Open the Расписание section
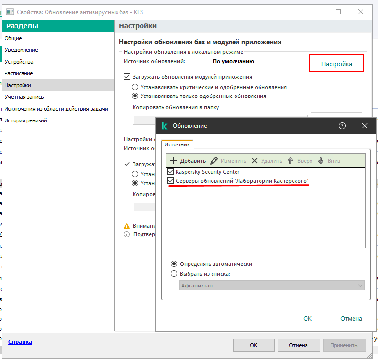Screen dimensions: 378x359 pos(58,73)
